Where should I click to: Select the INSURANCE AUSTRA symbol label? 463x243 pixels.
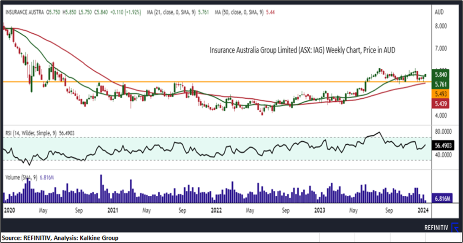pos(25,13)
